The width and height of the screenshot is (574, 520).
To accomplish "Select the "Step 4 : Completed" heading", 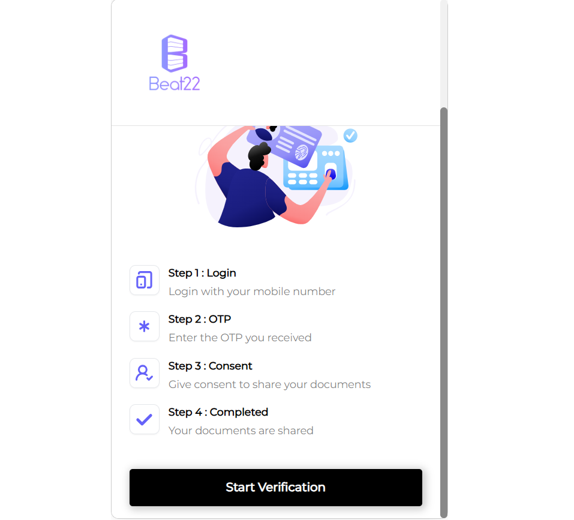I will pos(218,412).
